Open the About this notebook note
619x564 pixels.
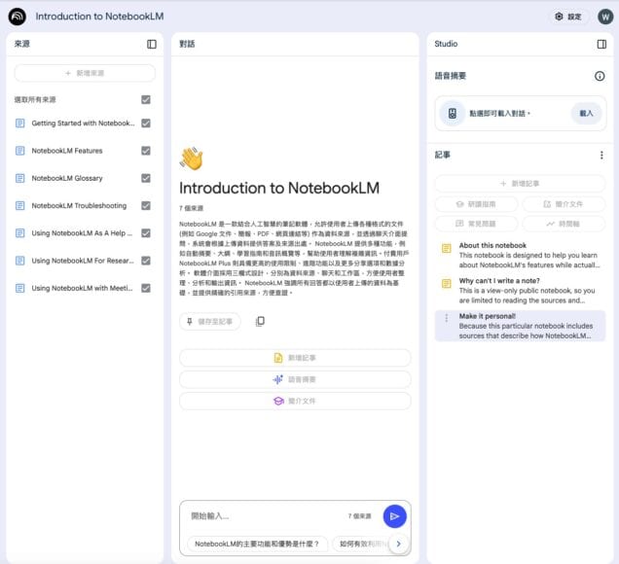point(520,255)
